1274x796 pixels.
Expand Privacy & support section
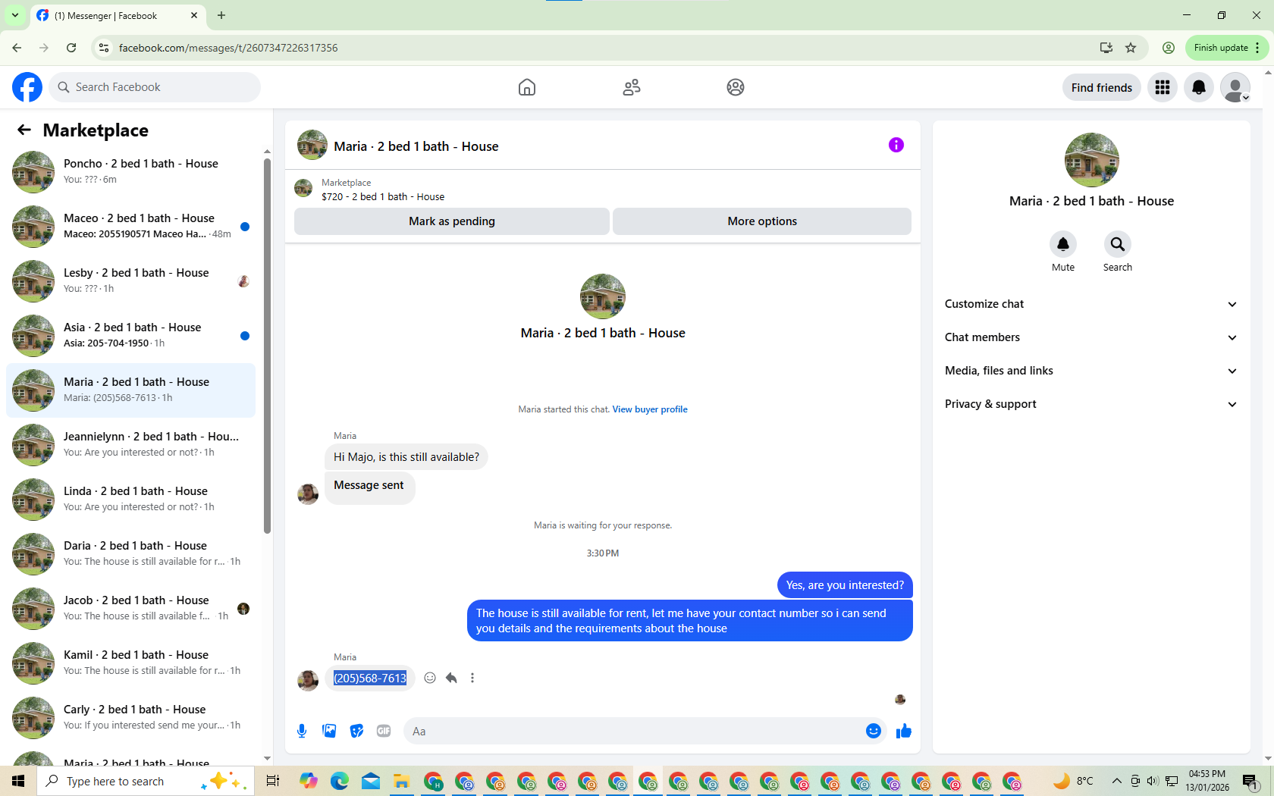(x=1091, y=404)
